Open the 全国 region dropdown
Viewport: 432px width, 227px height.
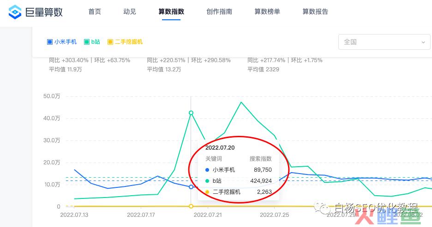(x=384, y=42)
